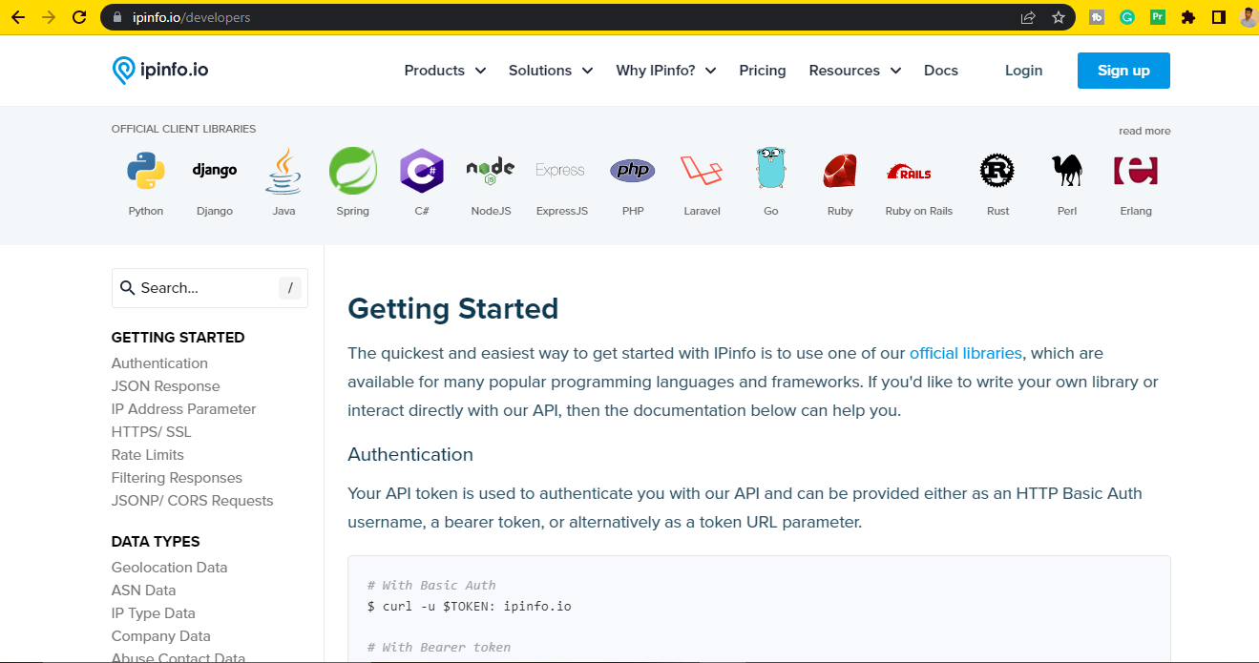Open IP Address Parameter section
The width and height of the screenshot is (1259, 663).
coord(183,409)
